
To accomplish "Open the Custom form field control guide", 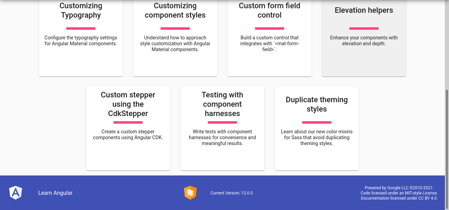I will point(269,38).
